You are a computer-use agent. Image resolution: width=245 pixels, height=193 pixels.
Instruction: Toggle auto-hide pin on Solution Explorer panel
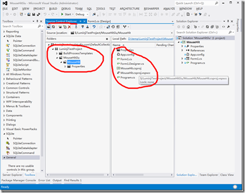coord(228,21)
